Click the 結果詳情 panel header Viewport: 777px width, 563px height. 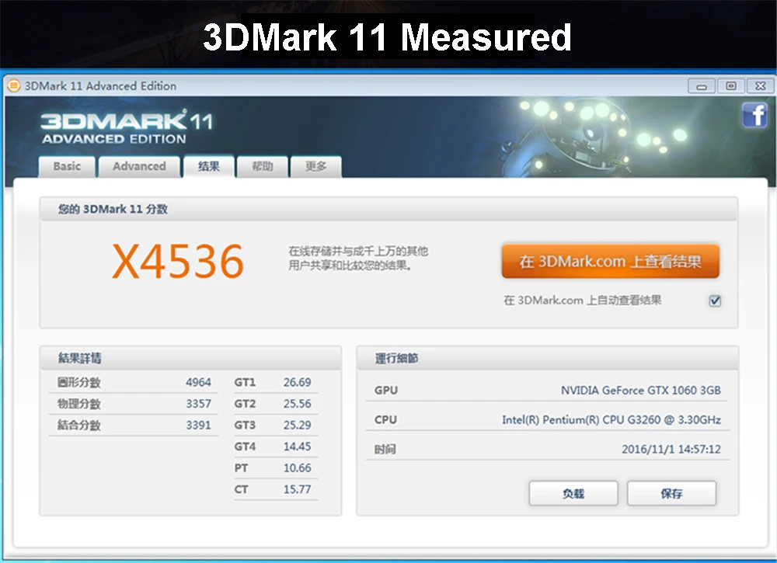(80, 358)
